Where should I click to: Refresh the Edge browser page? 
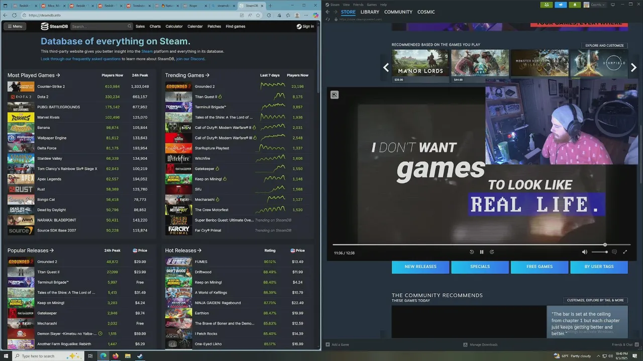tap(15, 15)
